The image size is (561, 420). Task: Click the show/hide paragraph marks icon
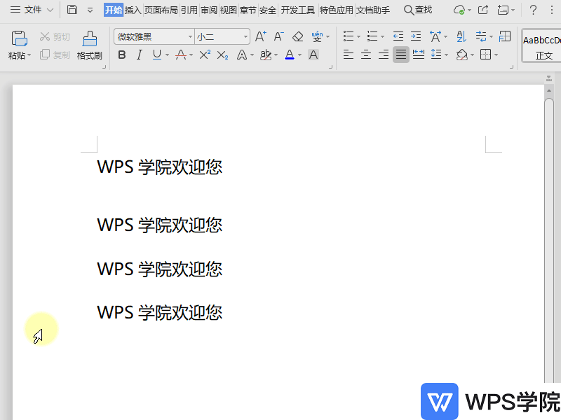(481, 36)
